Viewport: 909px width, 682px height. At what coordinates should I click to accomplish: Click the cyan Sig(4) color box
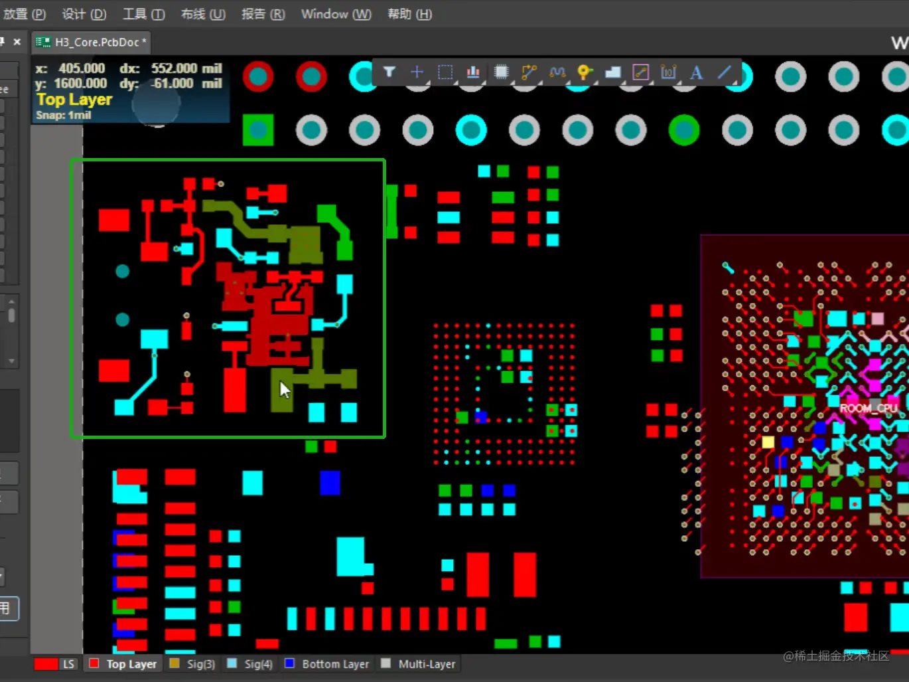pyautogui.click(x=232, y=663)
